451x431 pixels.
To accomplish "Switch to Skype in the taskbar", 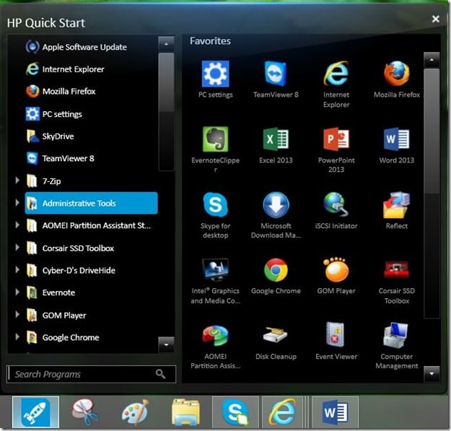I will (235, 412).
